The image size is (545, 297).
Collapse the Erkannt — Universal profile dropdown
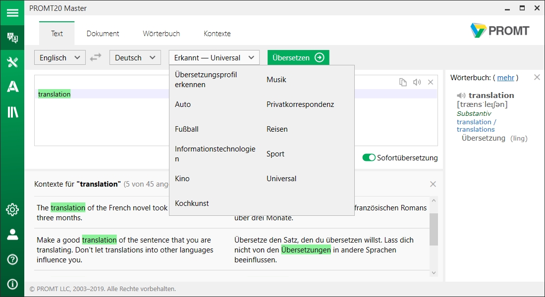tap(214, 57)
